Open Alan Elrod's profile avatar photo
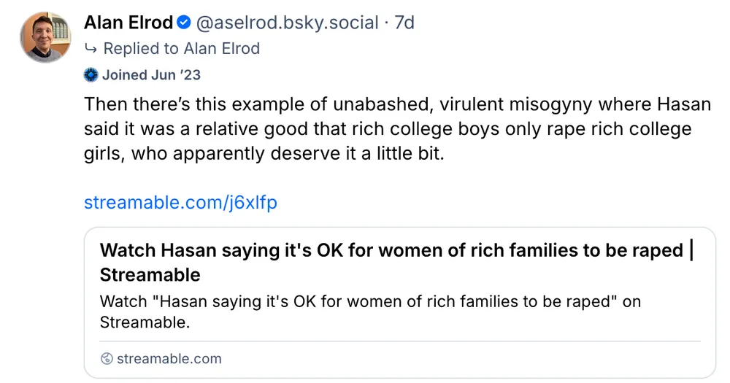 pos(45,37)
